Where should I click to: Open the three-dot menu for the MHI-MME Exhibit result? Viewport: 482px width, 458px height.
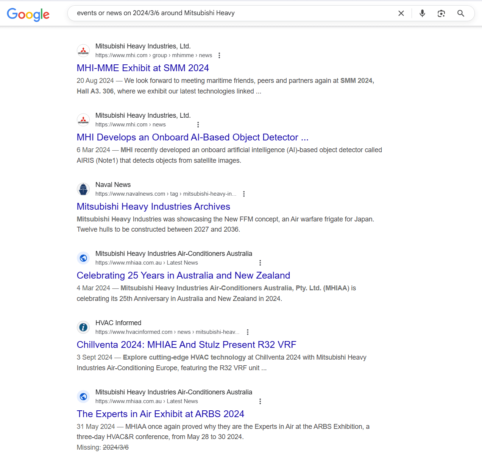point(219,55)
